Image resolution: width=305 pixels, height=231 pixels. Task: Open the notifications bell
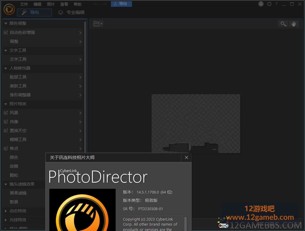[261, 4]
